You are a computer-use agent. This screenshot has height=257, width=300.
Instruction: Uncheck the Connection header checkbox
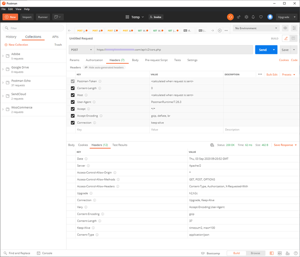tap(73, 123)
